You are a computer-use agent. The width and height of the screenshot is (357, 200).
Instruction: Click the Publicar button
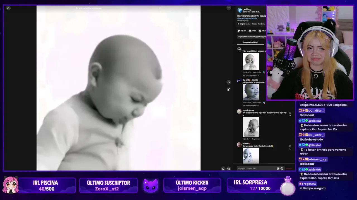tap(289, 169)
